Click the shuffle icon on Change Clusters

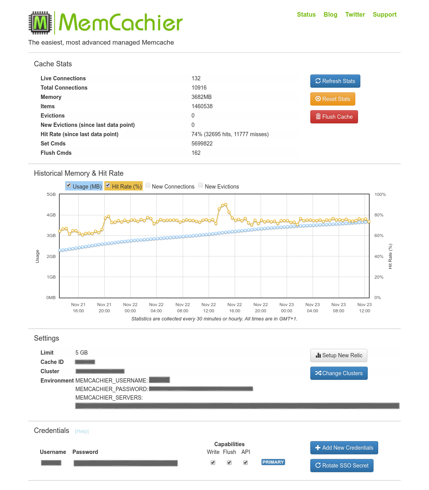318,373
